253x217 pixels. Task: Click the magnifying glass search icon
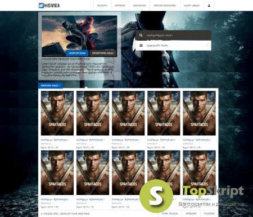coord(141,35)
